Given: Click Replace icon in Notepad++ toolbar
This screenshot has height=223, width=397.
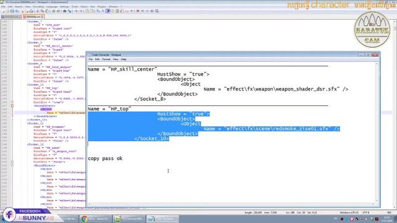Looking at the screenshot, I should (x=69, y=11).
